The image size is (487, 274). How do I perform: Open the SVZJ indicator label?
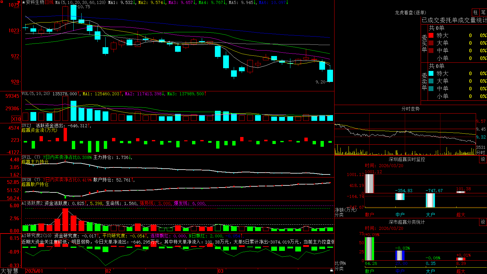pos(26,125)
